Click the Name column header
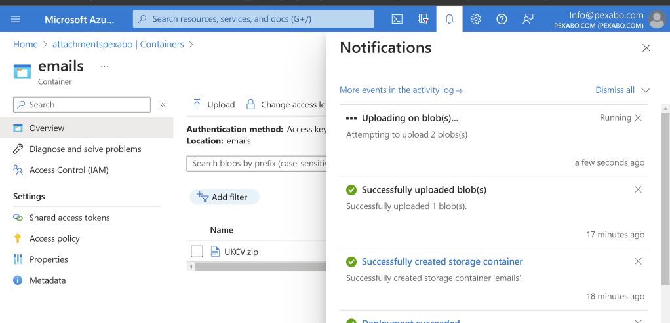The width and height of the screenshot is (670, 323). pos(222,230)
